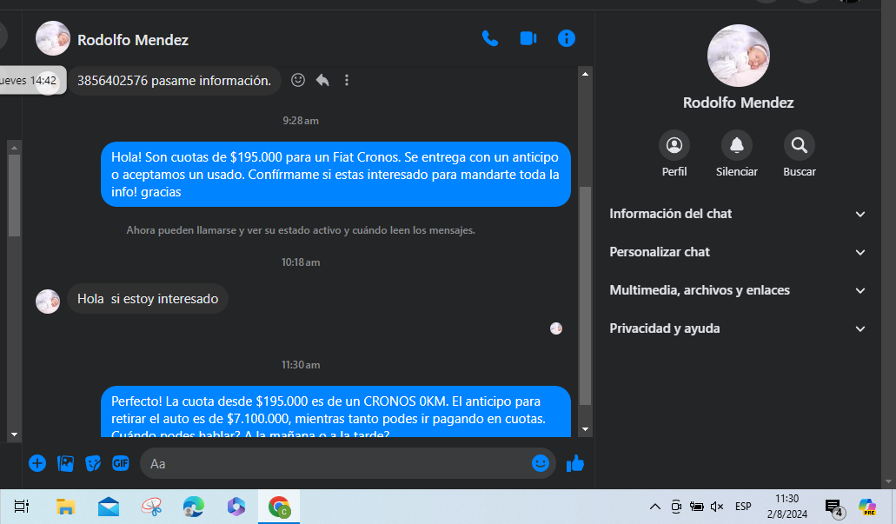React with emoji to the 3856402576 message
The height and width of the screenshot is (524, 896).
click(x=298, y=80)
